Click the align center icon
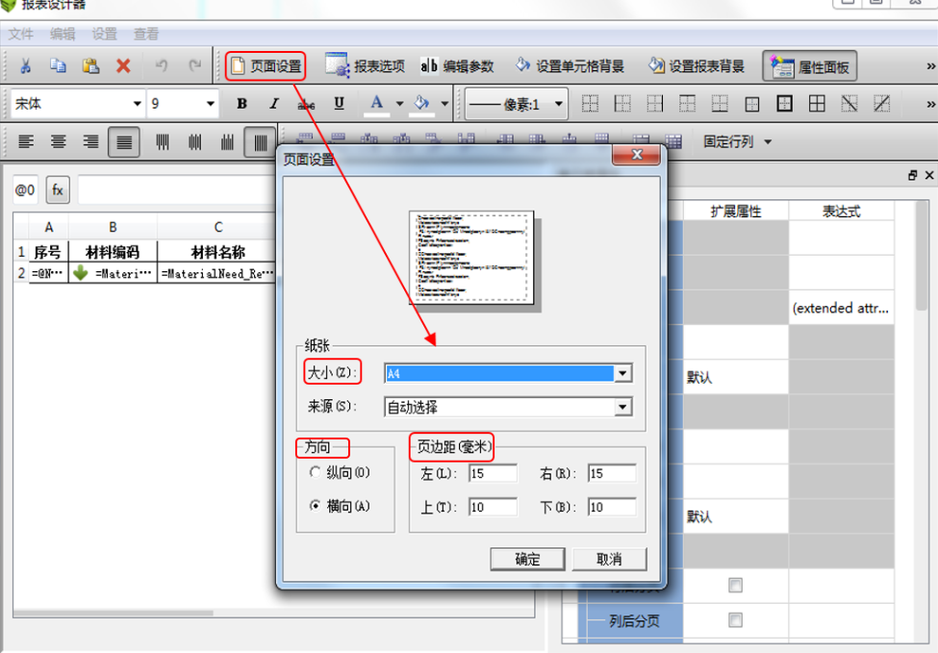 pyautogui.click(x=58, y=141)
